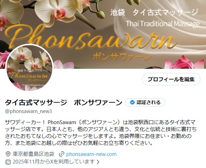Click the 2025年11月からXを利用しています text
Image resolution: width=206 pixels, height=168 pixels.
click(x=54, y=161)
